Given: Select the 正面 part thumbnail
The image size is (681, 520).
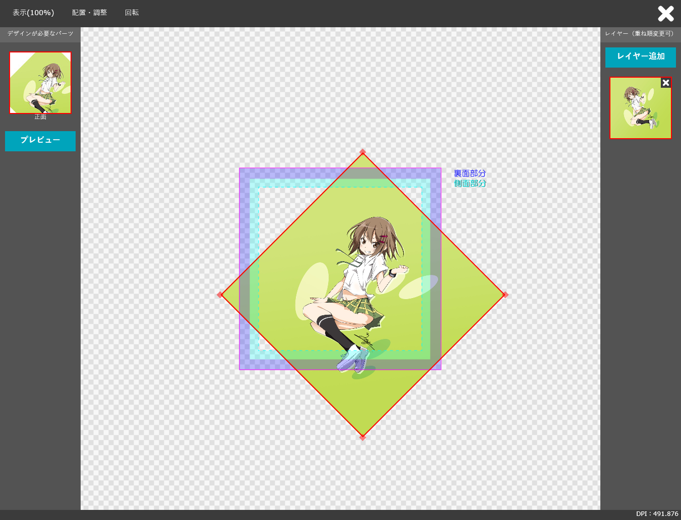Looking at the screenshot, I should 40,82.
